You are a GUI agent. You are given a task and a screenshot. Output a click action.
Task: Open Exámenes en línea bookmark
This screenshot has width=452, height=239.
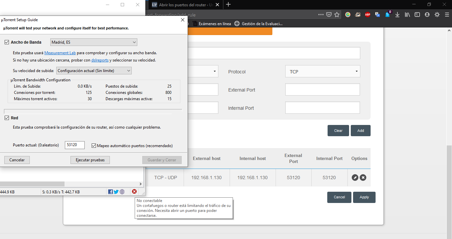(212, 24)
